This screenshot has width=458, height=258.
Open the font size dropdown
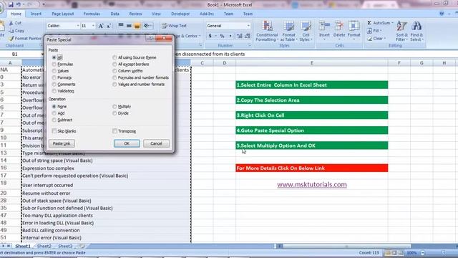click(x=93, y=26)
